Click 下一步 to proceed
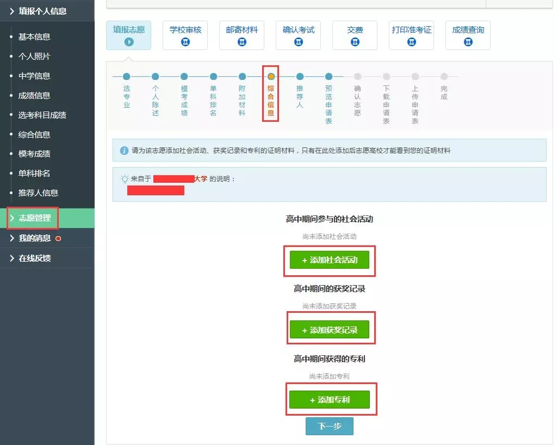 (x=329, y=427)
